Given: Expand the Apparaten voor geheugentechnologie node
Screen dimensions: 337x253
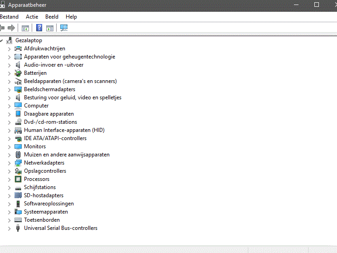Looking at the screenshot, I should (9, 57).
